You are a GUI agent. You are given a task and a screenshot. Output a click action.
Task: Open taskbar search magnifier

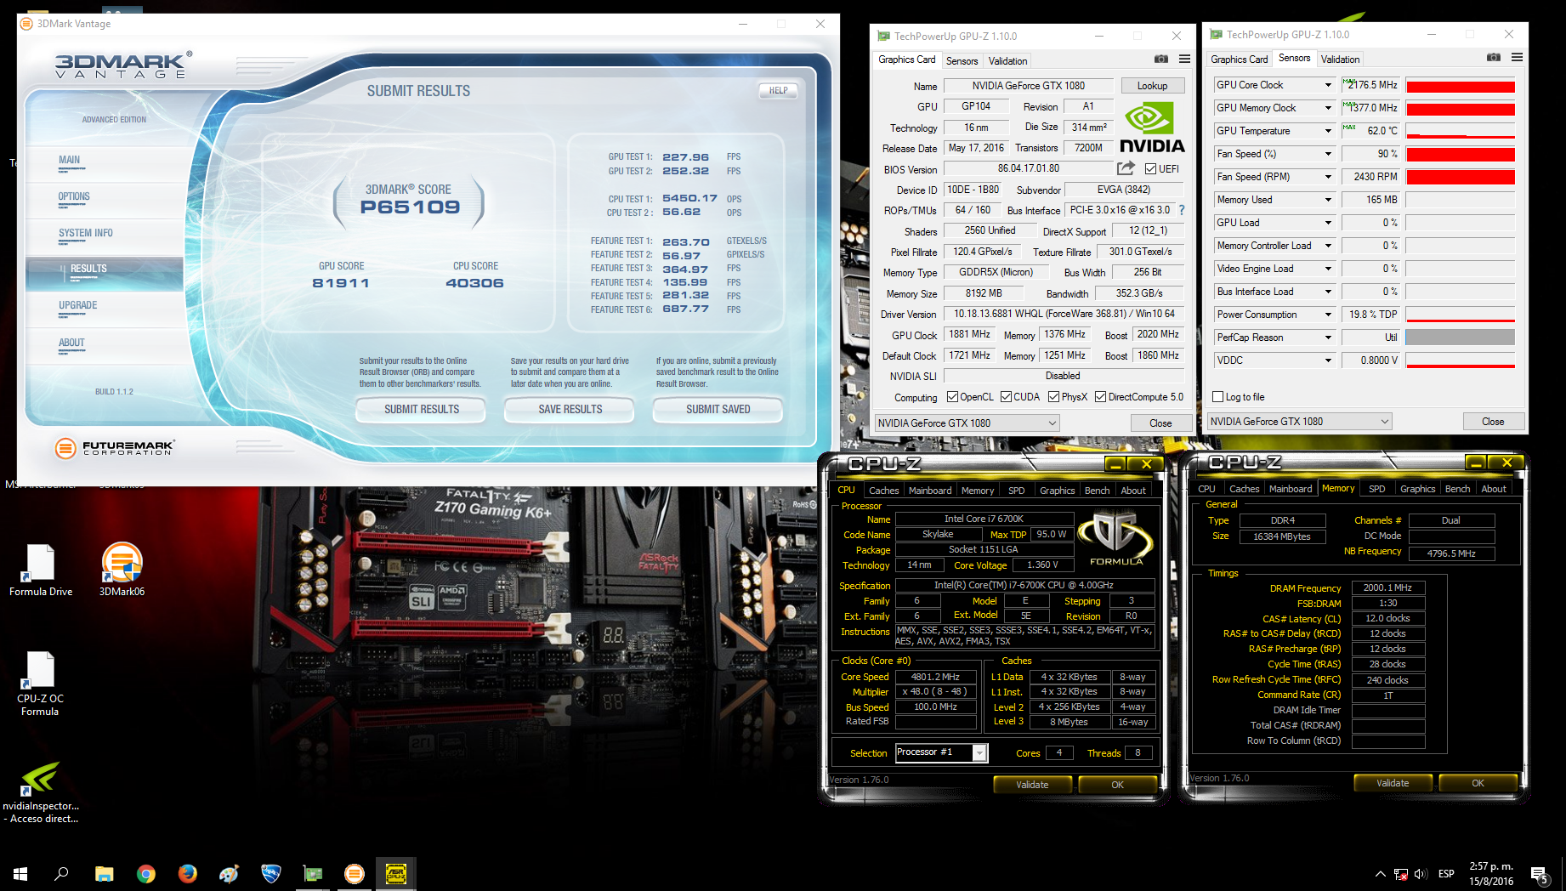click(61, 873)
